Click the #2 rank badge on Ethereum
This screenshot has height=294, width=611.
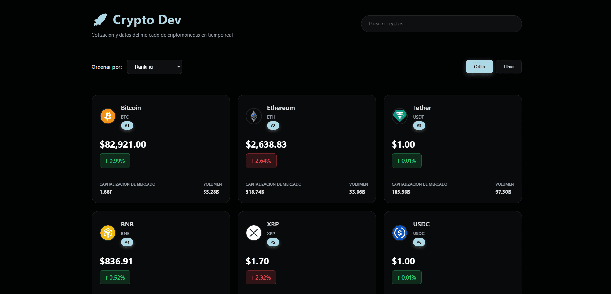pos(273,125)
